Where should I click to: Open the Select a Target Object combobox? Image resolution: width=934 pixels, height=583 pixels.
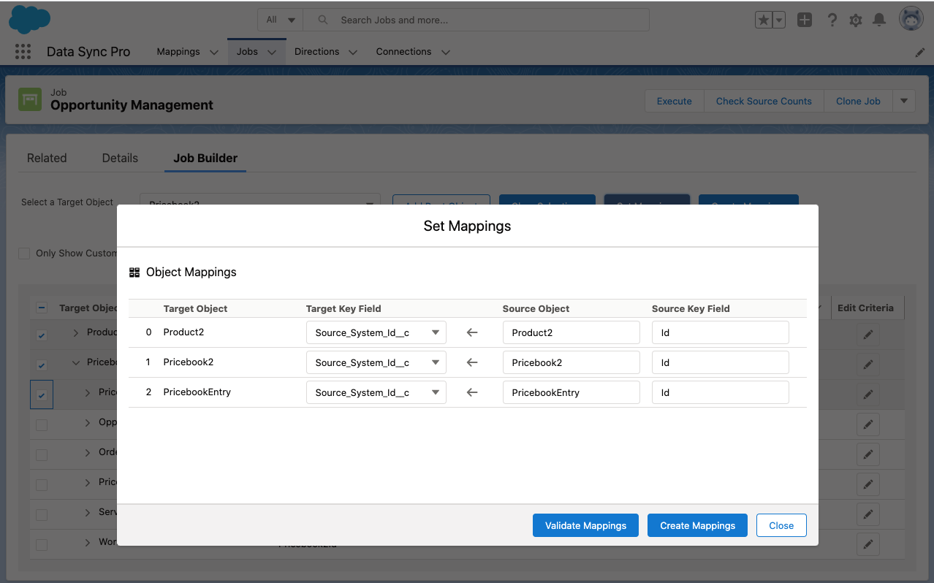coord(260,204)
